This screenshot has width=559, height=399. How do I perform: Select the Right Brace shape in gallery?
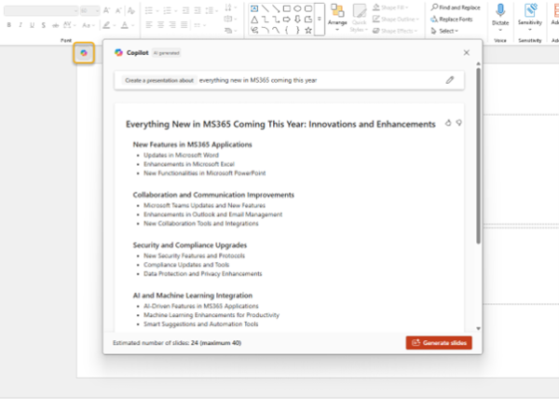click(297, 31)
